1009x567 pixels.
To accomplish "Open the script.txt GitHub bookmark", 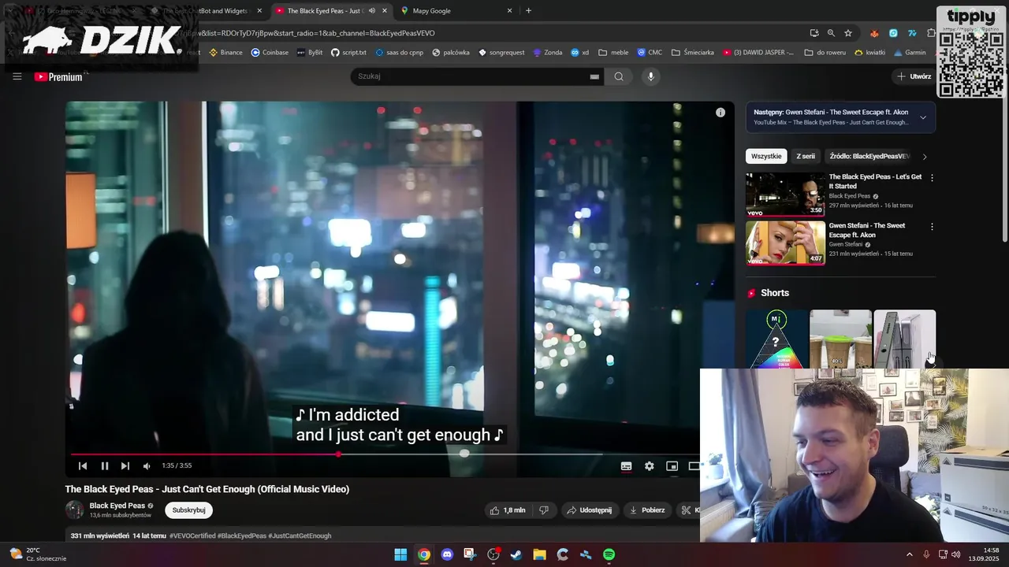I will point(348,53).
